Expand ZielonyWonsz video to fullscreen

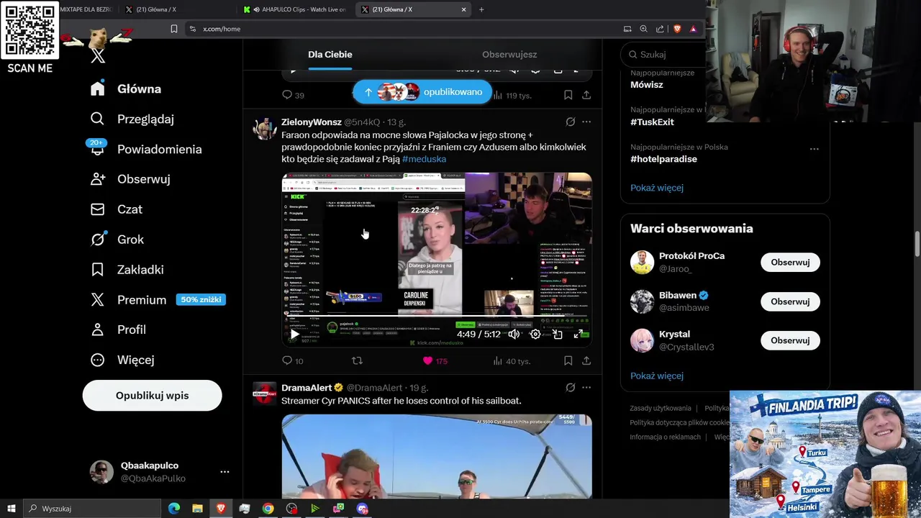tap(579, 334)
